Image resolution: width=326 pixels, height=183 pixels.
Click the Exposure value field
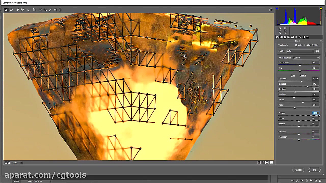click(x=315, y=79)
